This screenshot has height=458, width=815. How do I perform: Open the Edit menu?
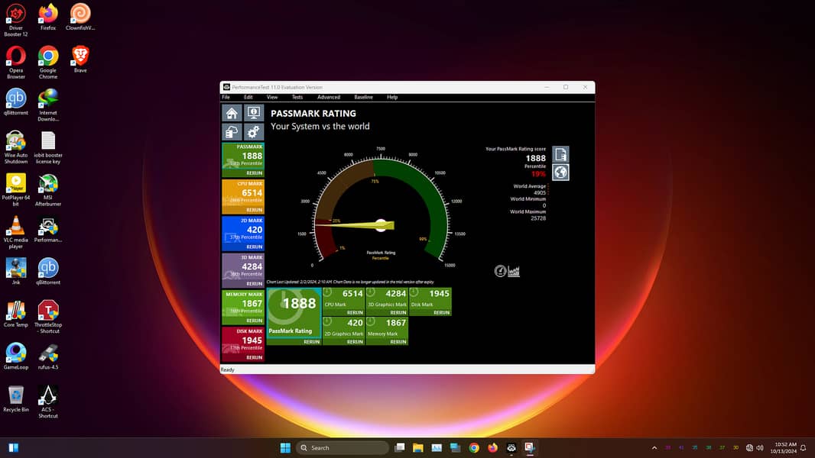pos(248,97)
